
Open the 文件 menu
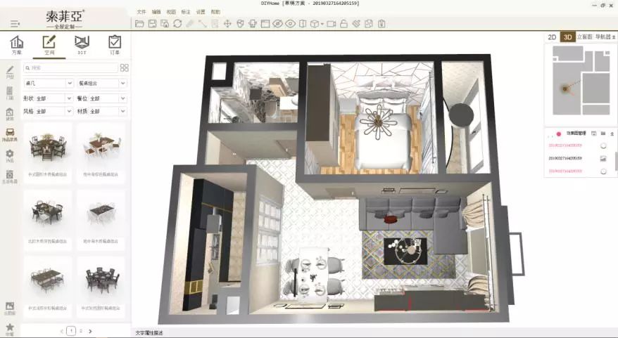[141, 12]
